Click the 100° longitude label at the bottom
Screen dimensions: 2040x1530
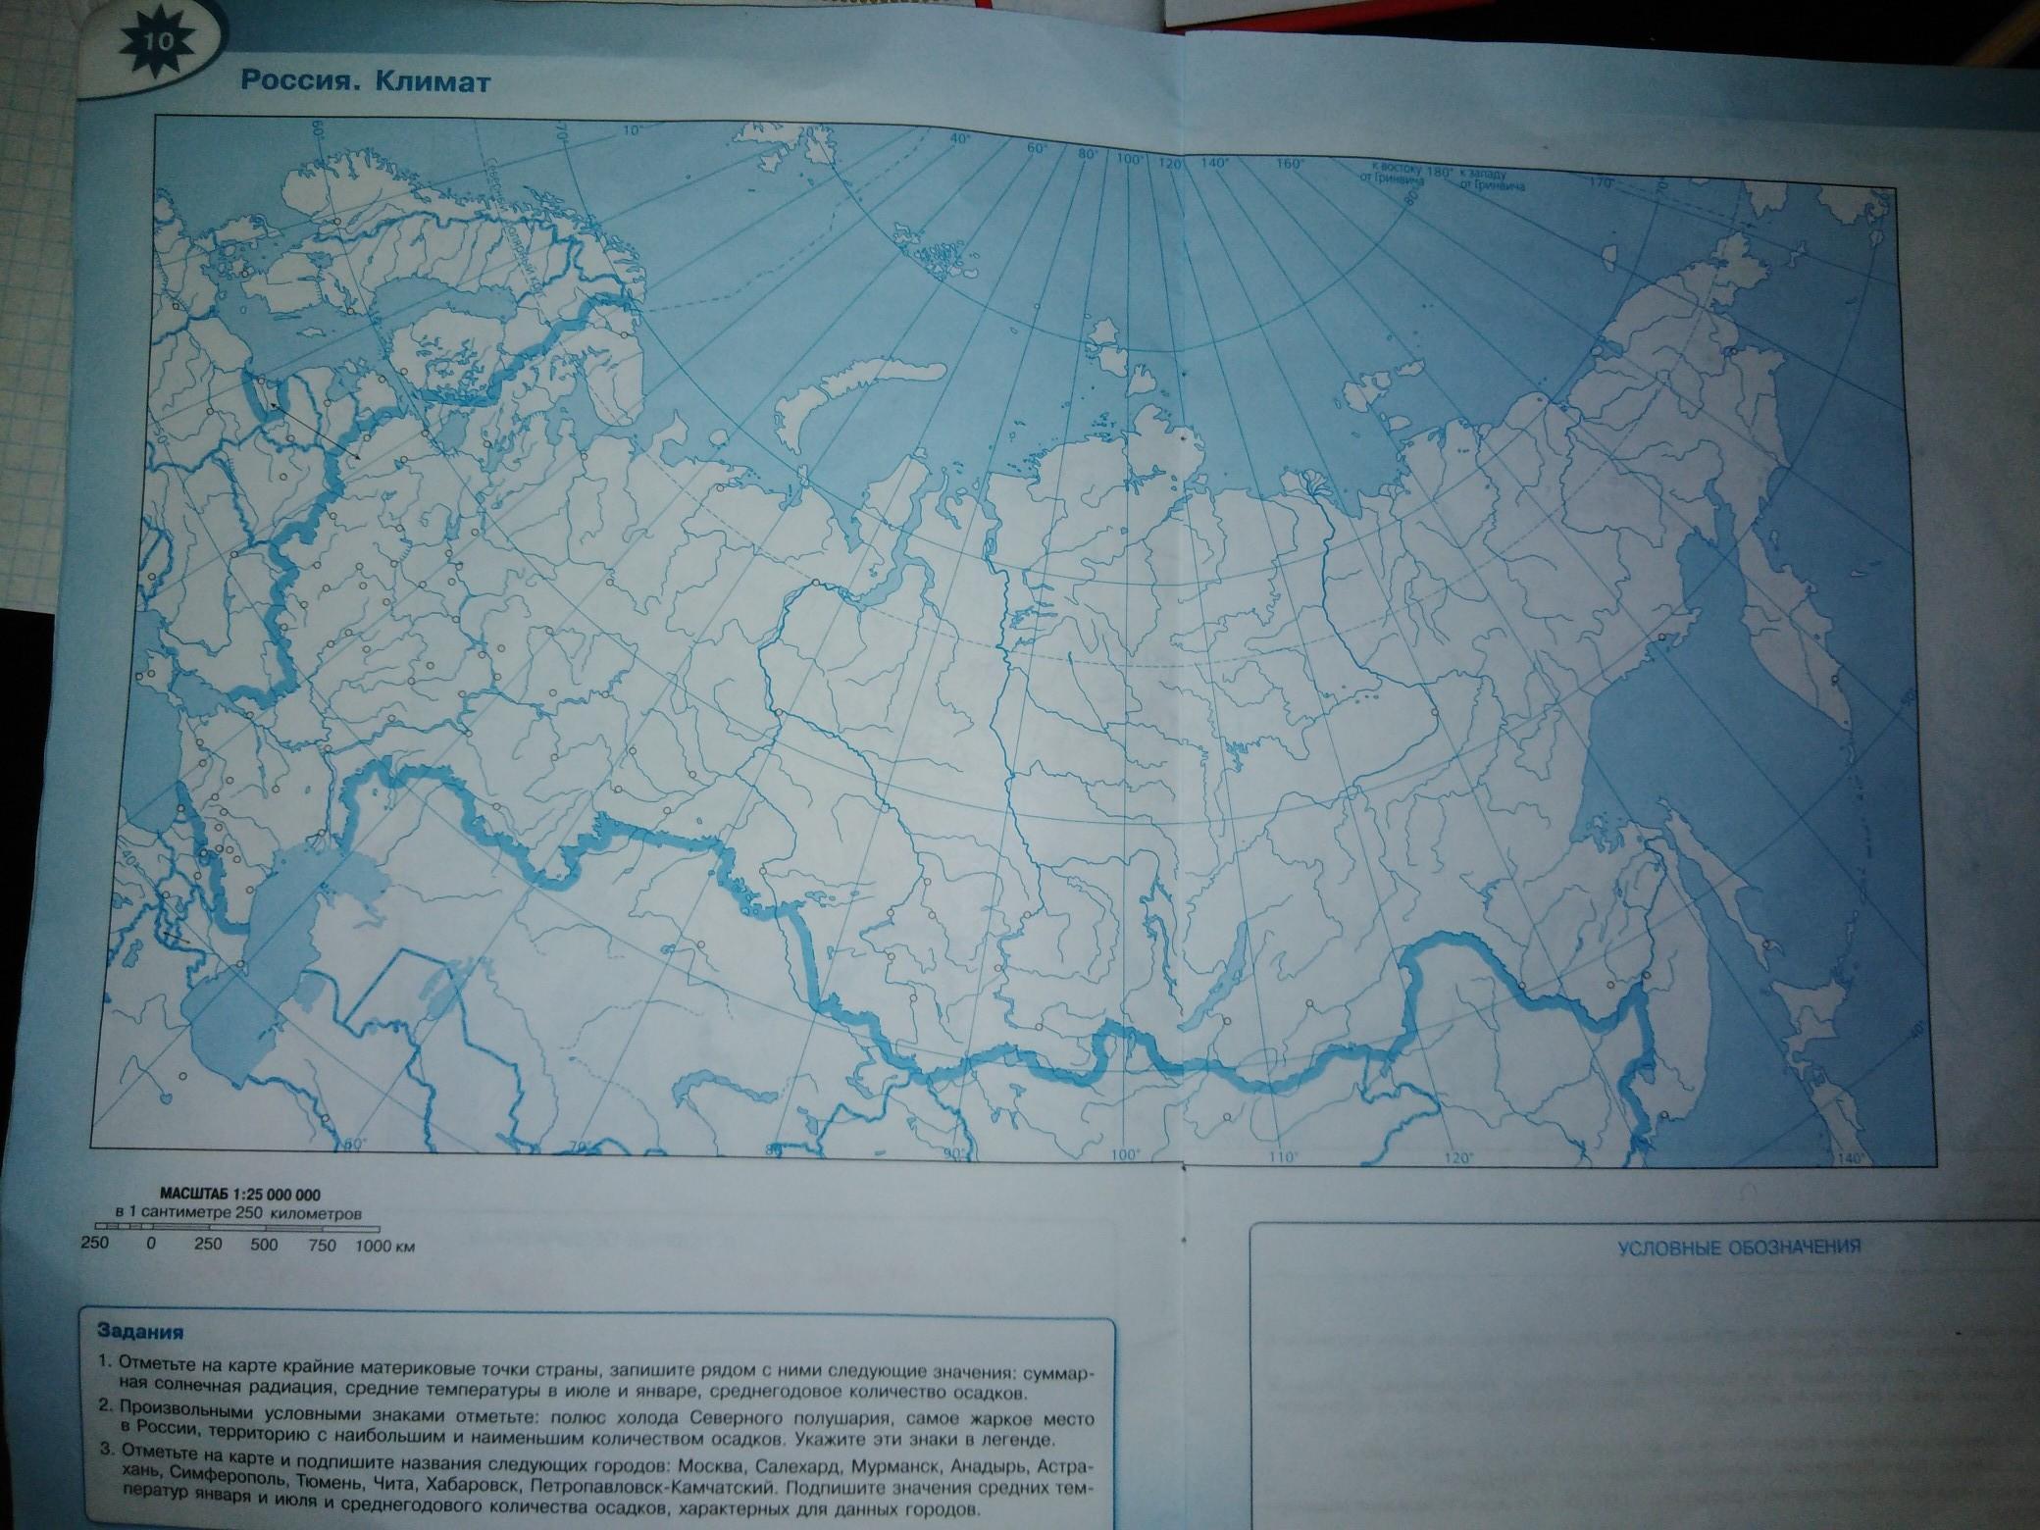(1127, 1155)
